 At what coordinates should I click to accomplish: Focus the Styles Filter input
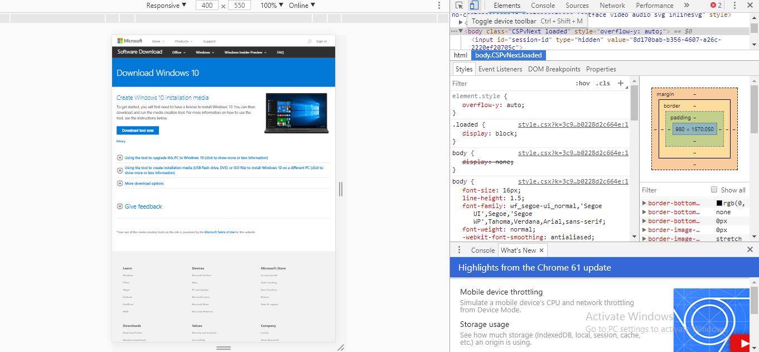pos(510,84)
